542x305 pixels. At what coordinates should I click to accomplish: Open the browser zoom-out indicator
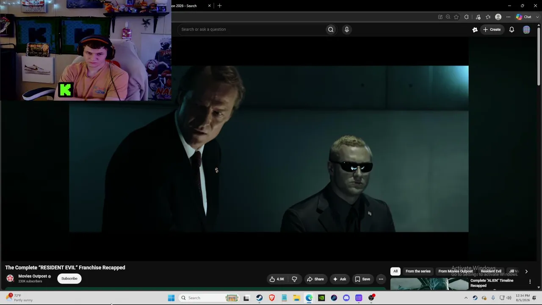(448, 17)
